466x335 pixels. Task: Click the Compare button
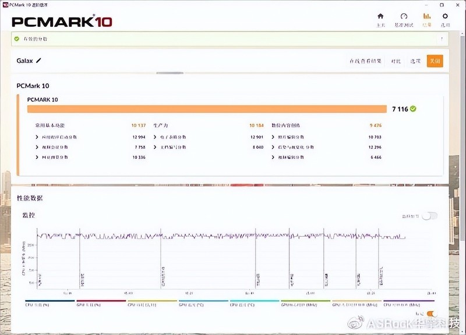pos(396,61)
